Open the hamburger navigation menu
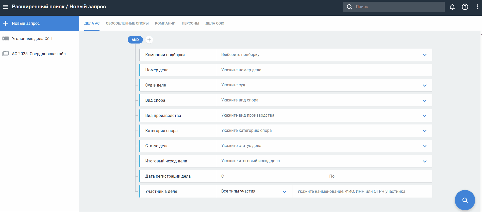Viewport: 482px width, 212px height. pyautogui.click(x=6, y=7)
